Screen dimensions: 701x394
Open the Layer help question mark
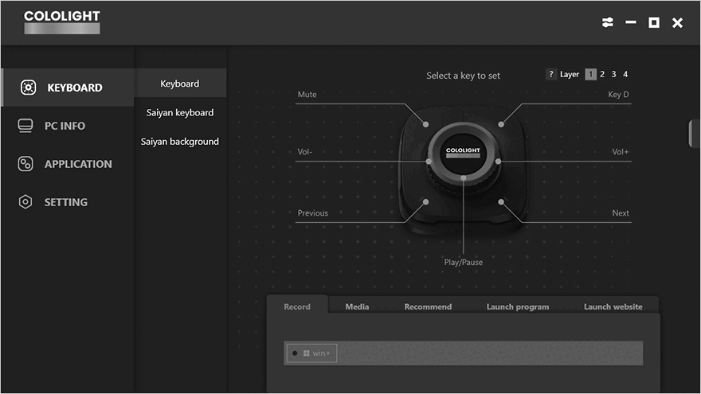[x=550, y=74]
